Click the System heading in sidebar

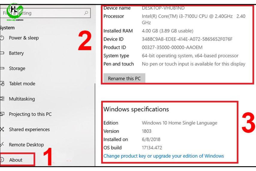coord(7,28)
